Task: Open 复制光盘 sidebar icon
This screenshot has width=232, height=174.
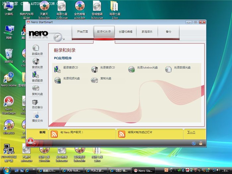Action: 36,88
